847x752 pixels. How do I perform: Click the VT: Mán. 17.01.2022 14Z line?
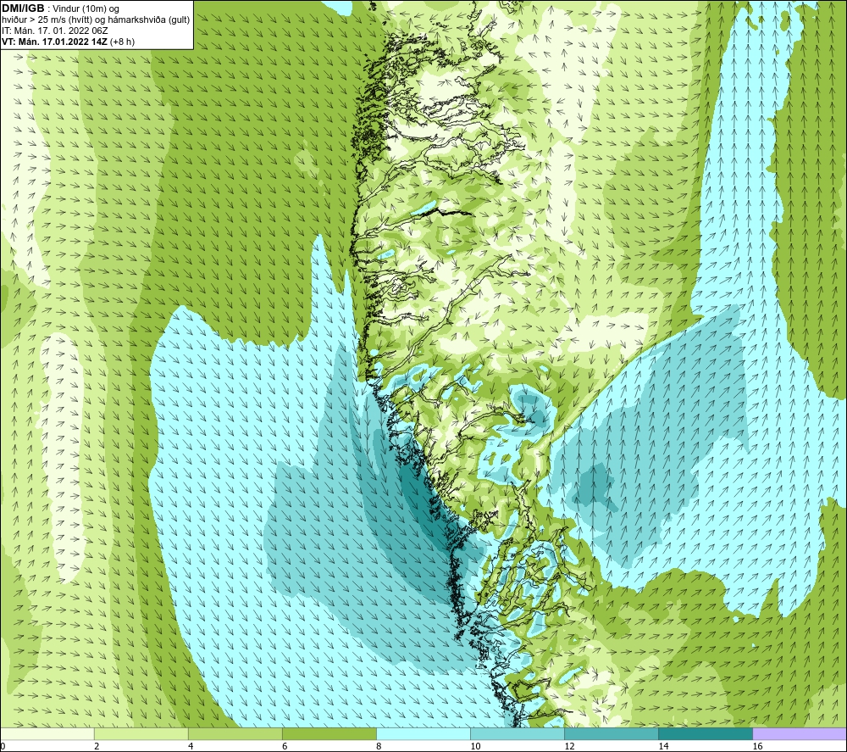pos(68,41)
